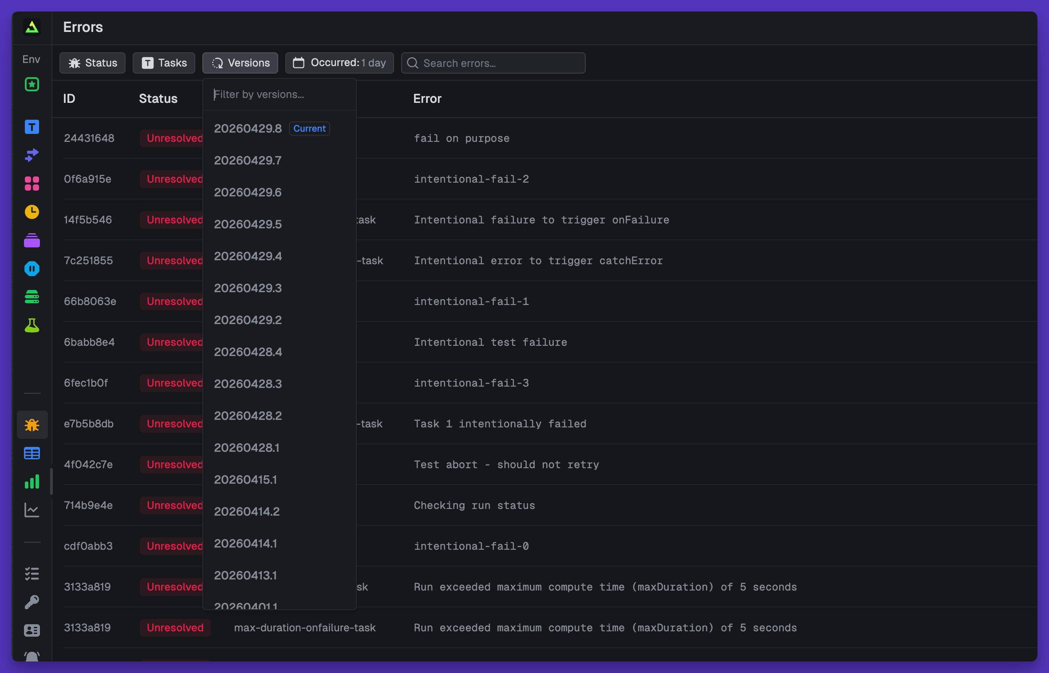Open error row 24431648
Screen dimensions: 1049x673
pos(545,138)
